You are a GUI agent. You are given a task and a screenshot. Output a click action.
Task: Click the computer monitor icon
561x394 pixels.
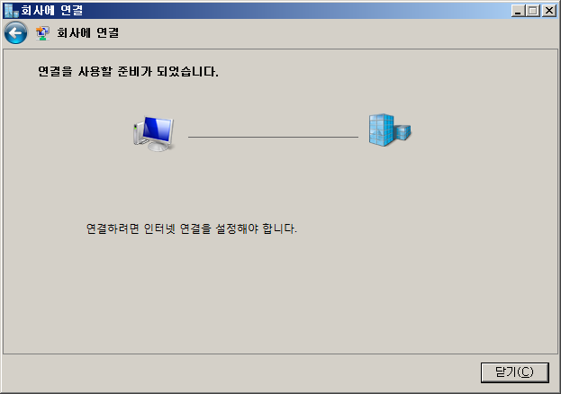(x=154, y=133)
